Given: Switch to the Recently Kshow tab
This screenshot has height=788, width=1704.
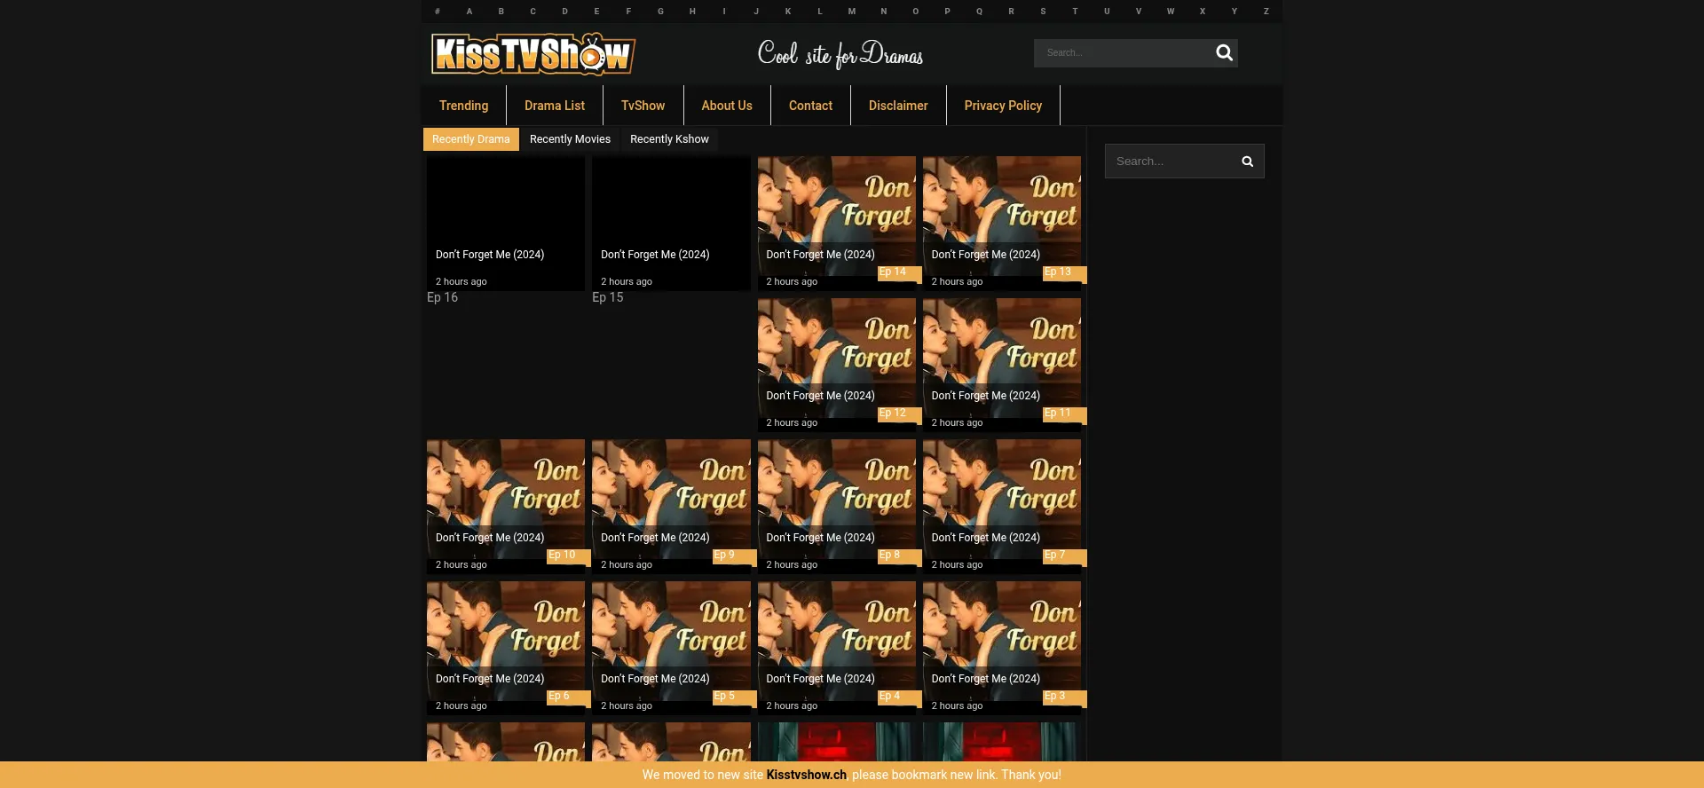Looking at the screenshot, I should (x=669, y=139).
